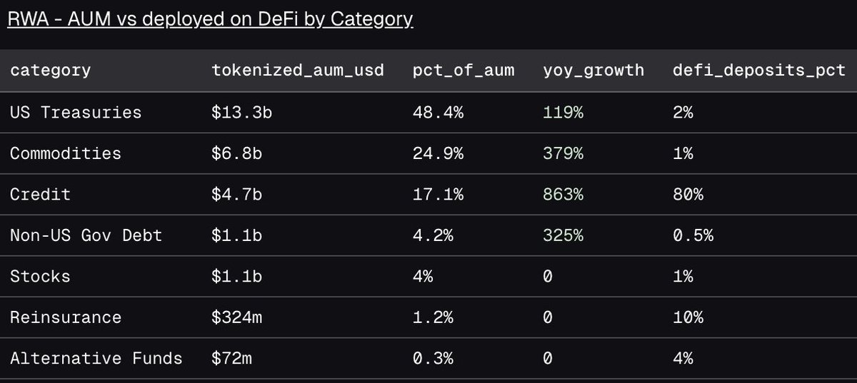
Task: Select the Commodities category cell
Action: (x=66, y=153)
